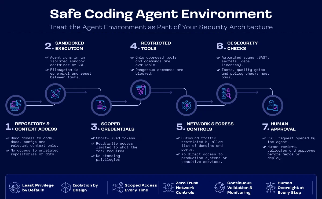
Task: Click the text "Read/write access limited to what the task requires"
Action: [116, 147]
